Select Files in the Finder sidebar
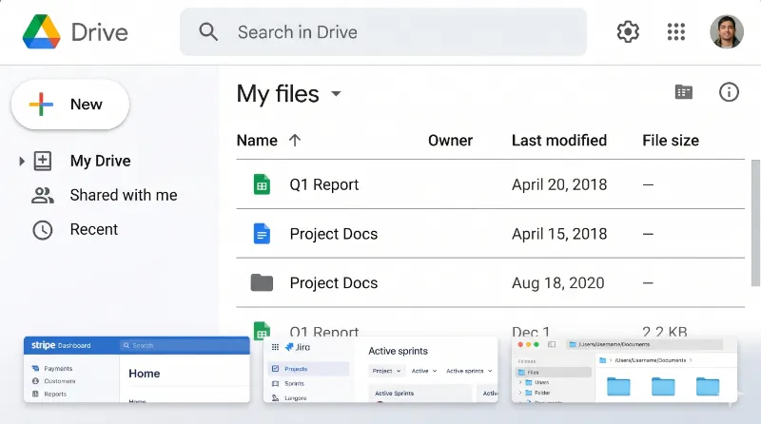Viewport: 761px width, 424px height. (x=554, y=372)
